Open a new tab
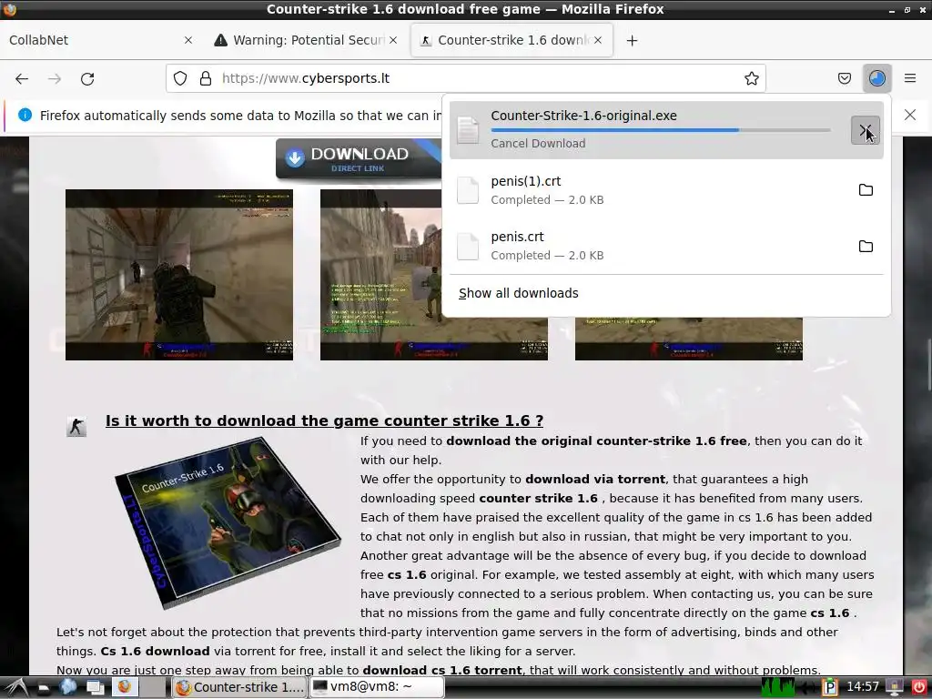 (633, 40)
